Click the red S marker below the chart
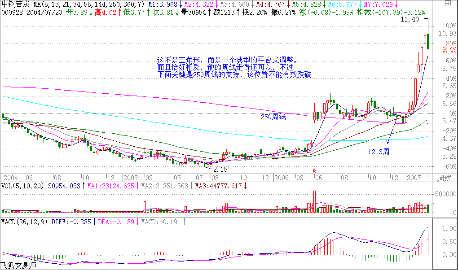This screenshot has width=458, height=270. (x=314, y=171)
